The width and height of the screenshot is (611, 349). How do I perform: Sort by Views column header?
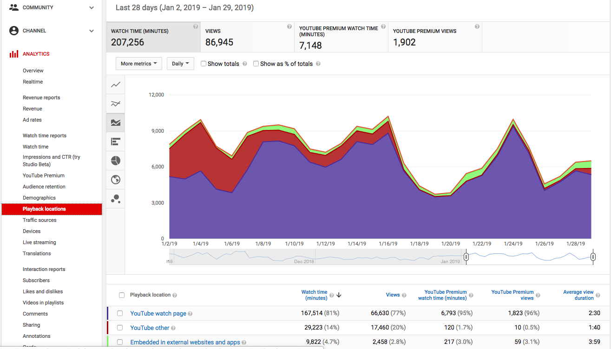393,295
